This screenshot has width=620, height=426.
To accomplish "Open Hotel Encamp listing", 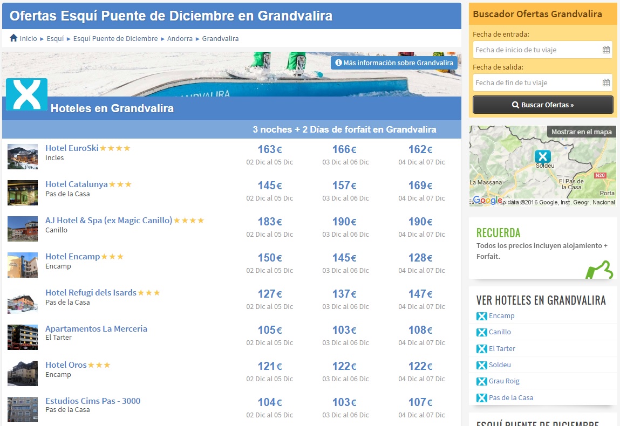I will (x=72, y=257).
